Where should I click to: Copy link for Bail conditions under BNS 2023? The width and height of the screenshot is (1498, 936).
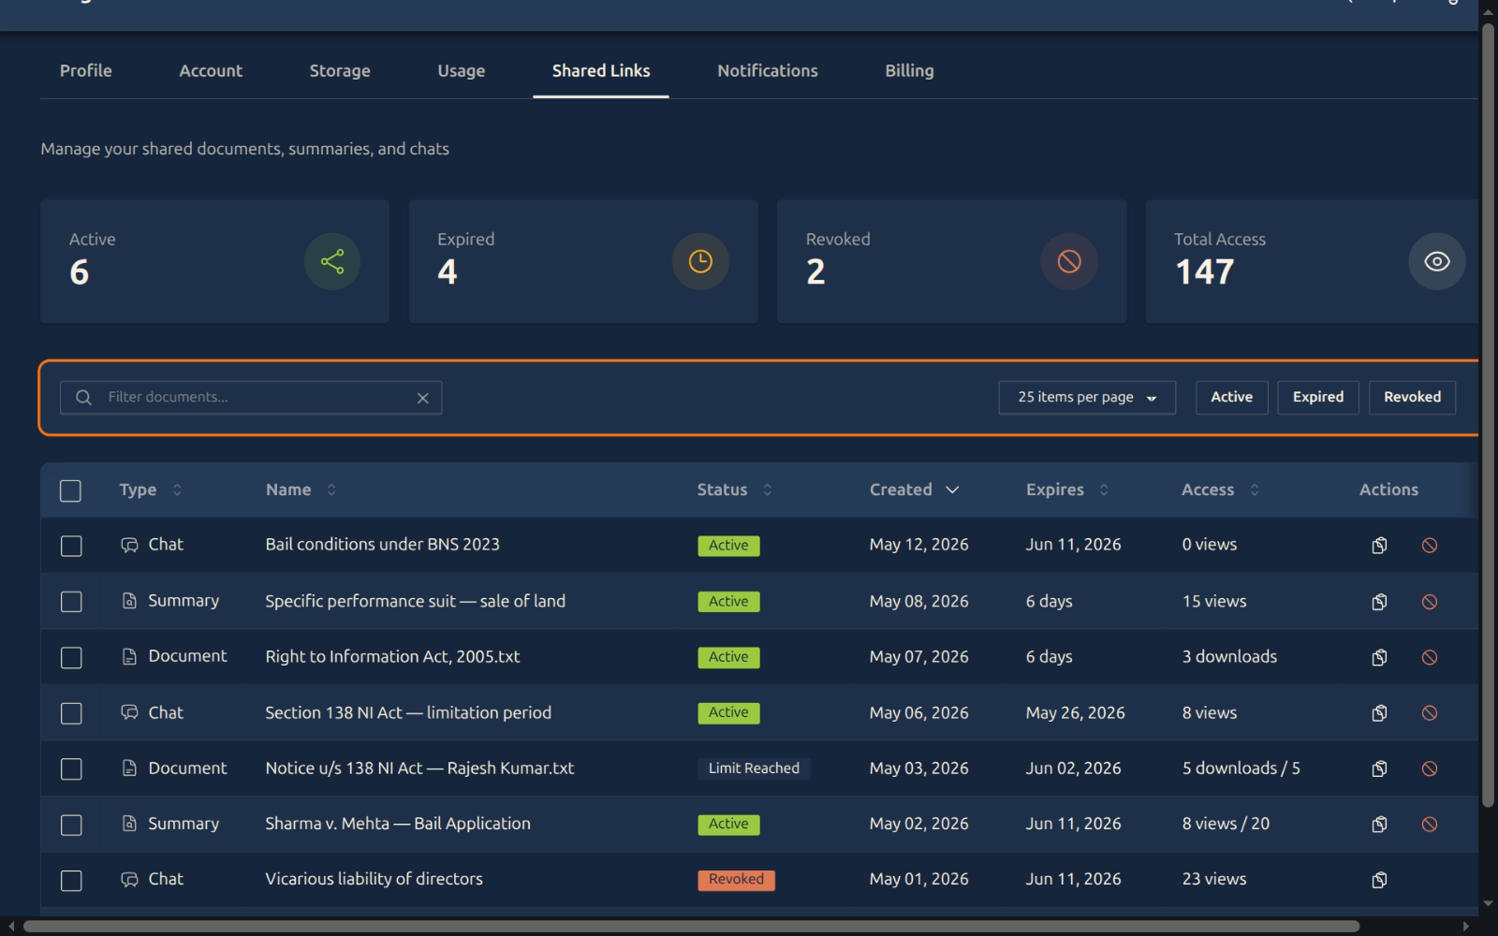(x=1379, y=545)
